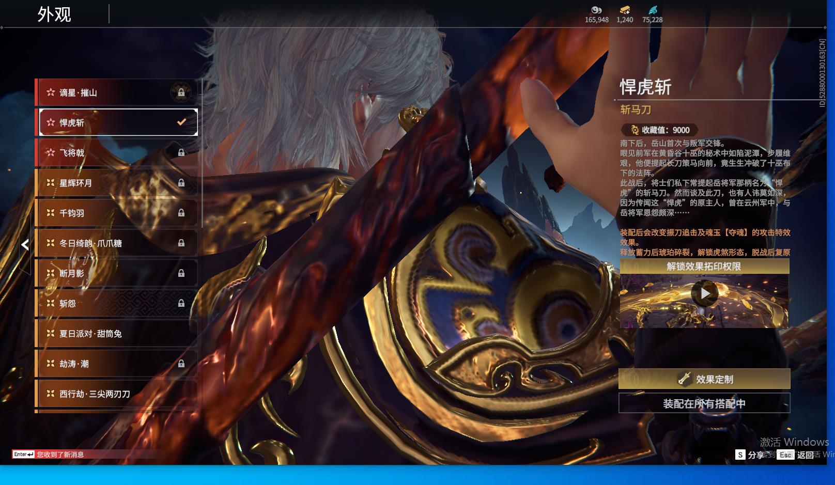Screen dimensions: 835x485
Task: Click the gold rarity icon beside 劫涛·潮
Action: click(x=51, y=364)
